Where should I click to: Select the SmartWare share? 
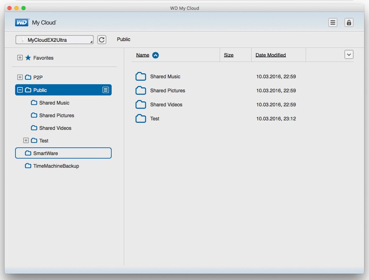coord(63,153)
